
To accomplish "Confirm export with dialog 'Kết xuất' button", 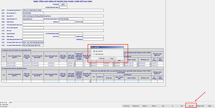I will click(102, 58).
